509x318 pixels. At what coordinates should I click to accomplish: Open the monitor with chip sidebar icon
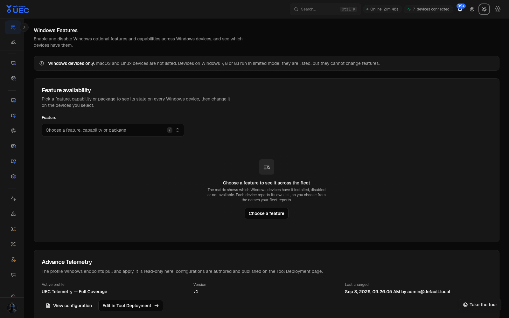click(13, 100)
